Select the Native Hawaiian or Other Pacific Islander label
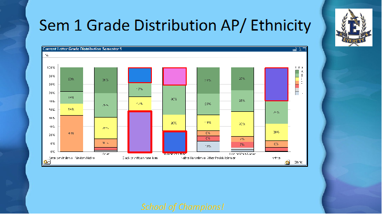This screenshot has height=215, width=382. 208,158
